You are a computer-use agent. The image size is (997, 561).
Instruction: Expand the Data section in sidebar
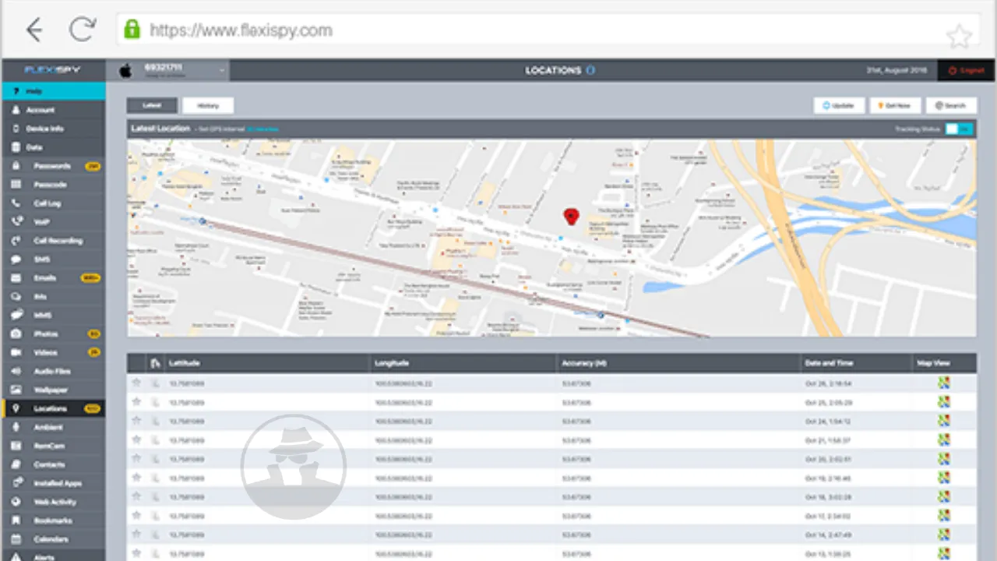click(x=53, y=147)
